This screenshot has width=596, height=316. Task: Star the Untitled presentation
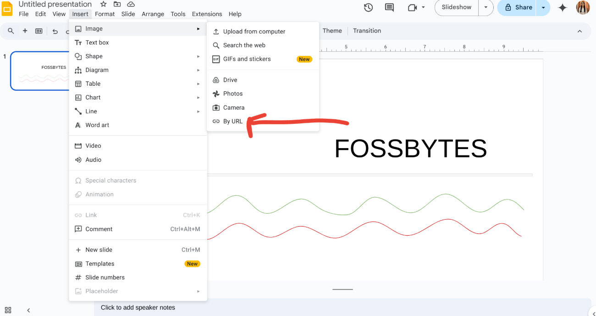(x=104, y=4)
